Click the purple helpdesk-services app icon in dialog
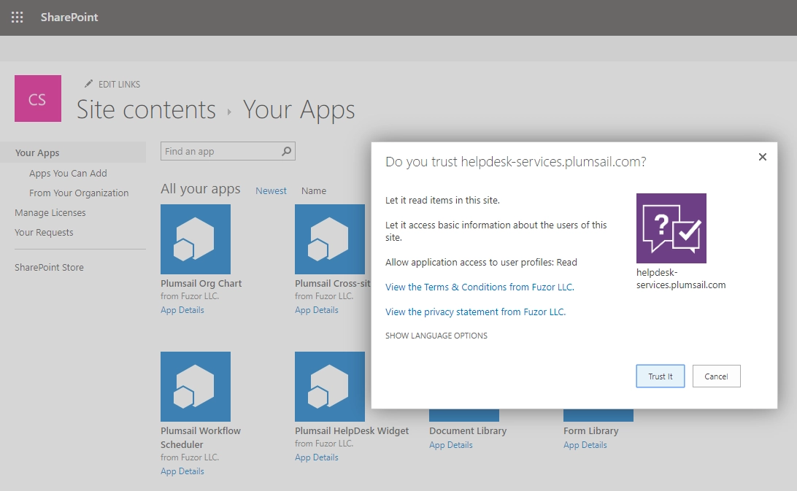Image resolution: width=797 pixels, height=491 pixels. pos(671,228)
